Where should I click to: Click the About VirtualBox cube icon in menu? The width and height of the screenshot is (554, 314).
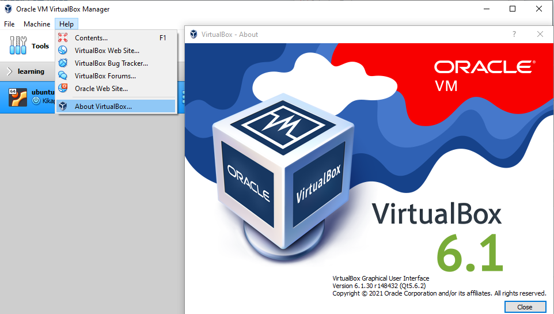pos(63,106)
